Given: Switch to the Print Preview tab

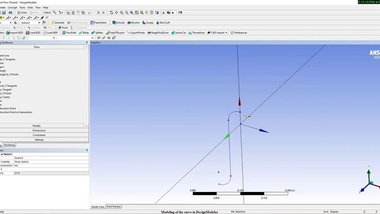Looking at the screenshot, I should (113, 206).
